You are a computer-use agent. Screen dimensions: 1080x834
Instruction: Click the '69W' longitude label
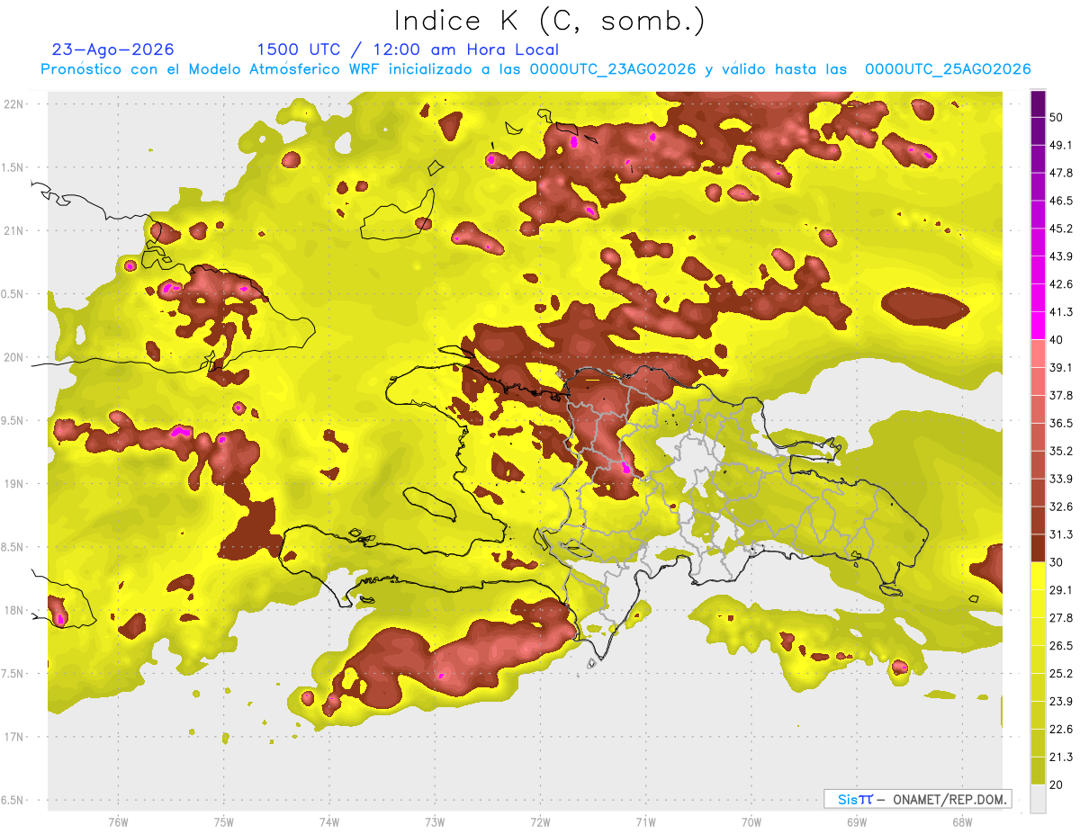click(856, 821)
